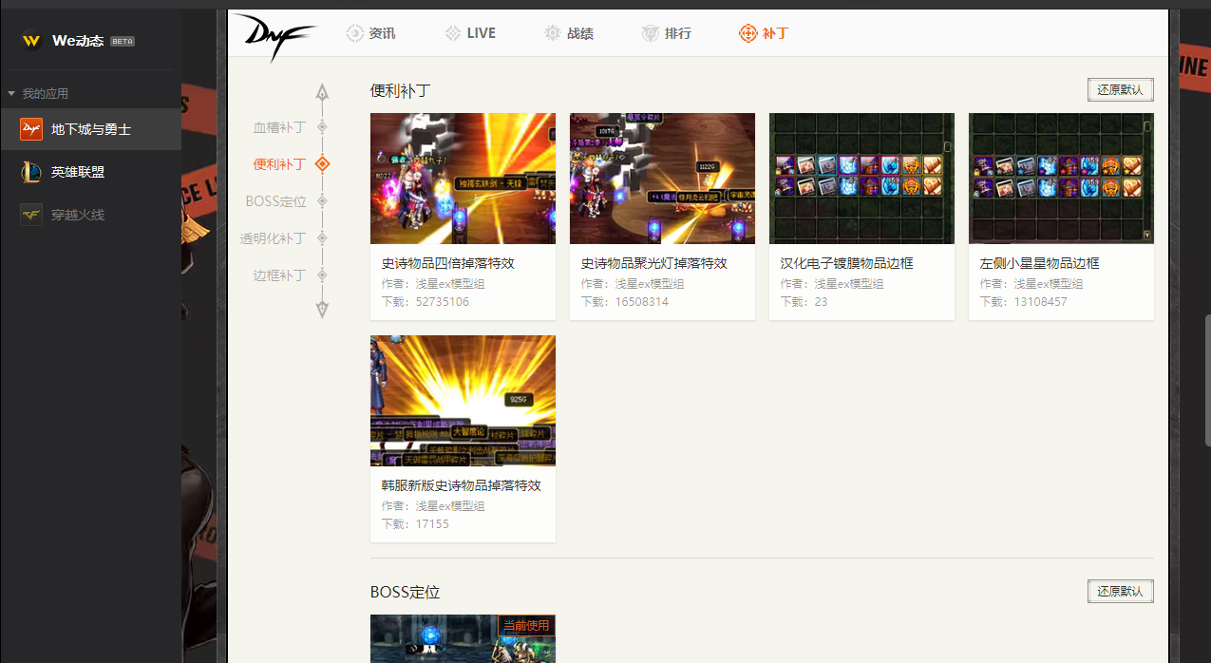This screenshot has width=1211, height=663.
Task: Collapse the 我的应用 section arrow
Action: [11, 94]
